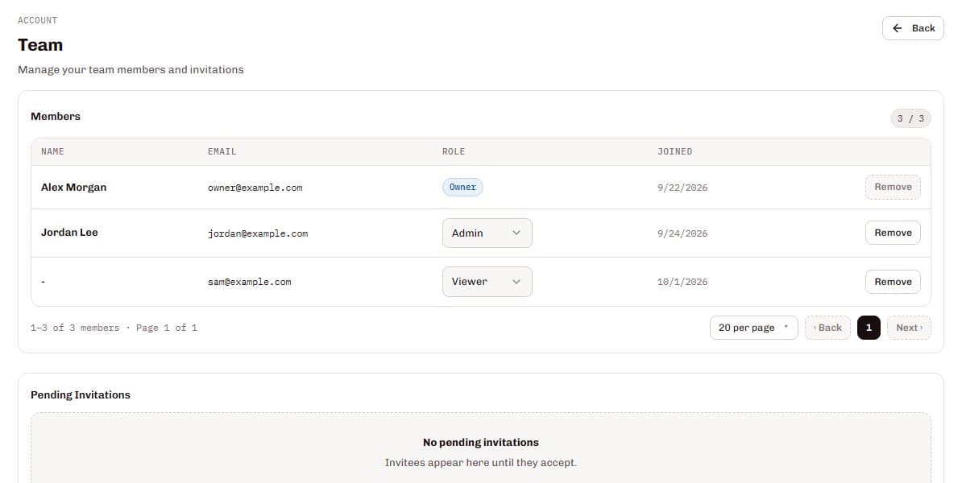The width and height of the screenshot is (962, 483).
Task: Click the ACCOUNT breadcrumb label
Action: pos(37,20)
